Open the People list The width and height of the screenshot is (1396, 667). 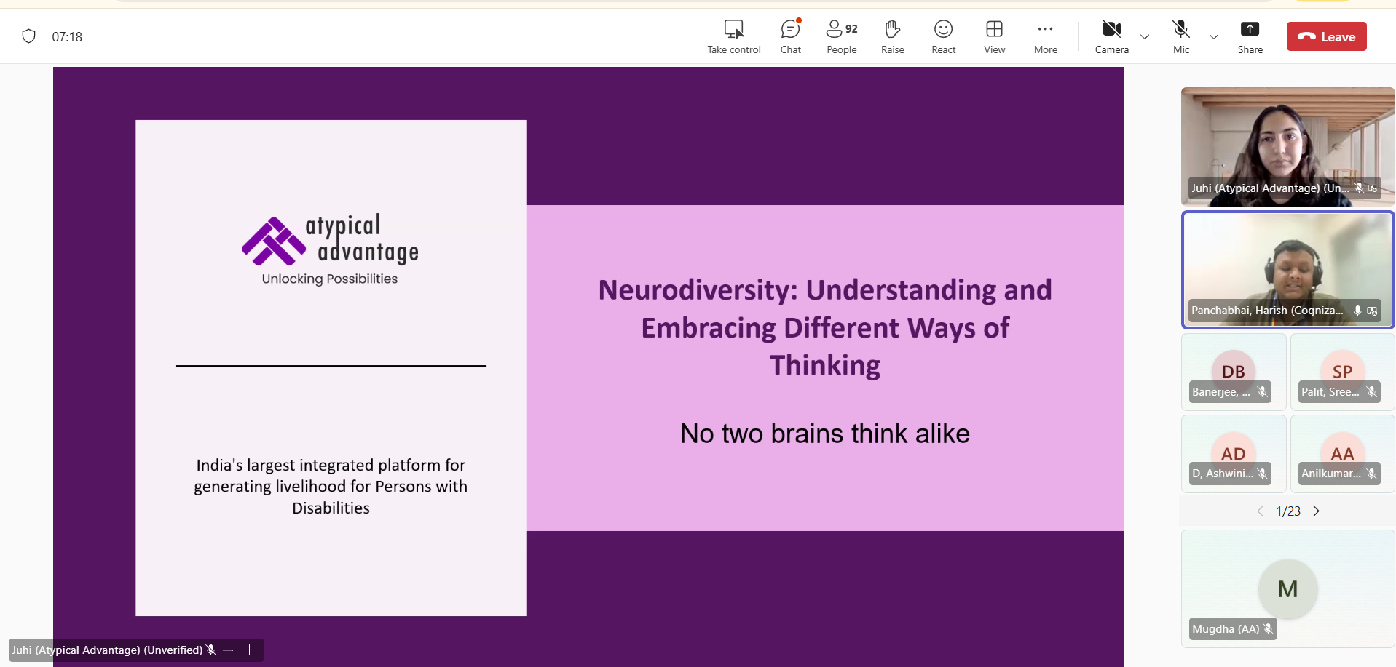[x=841, y=36]
